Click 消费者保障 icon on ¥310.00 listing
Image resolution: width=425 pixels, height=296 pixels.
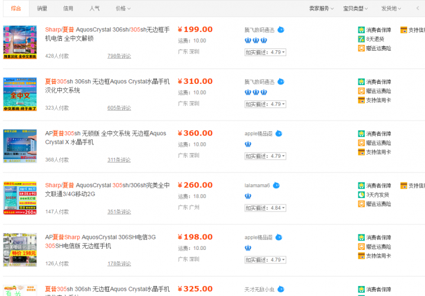click(361, 82)
